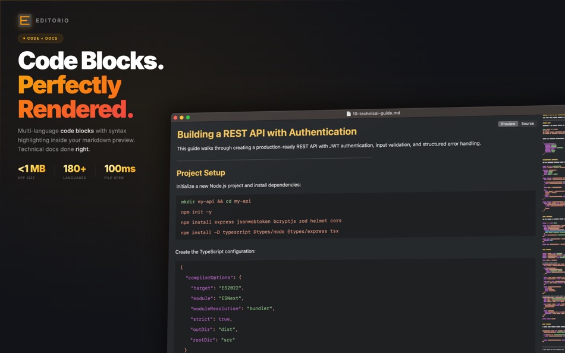Viewport: 565px width, 353px height.
Task: Click the bold word right in the tagline
Action: [82, 149]
